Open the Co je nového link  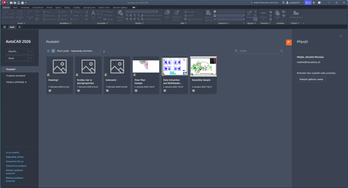[13, 153]
